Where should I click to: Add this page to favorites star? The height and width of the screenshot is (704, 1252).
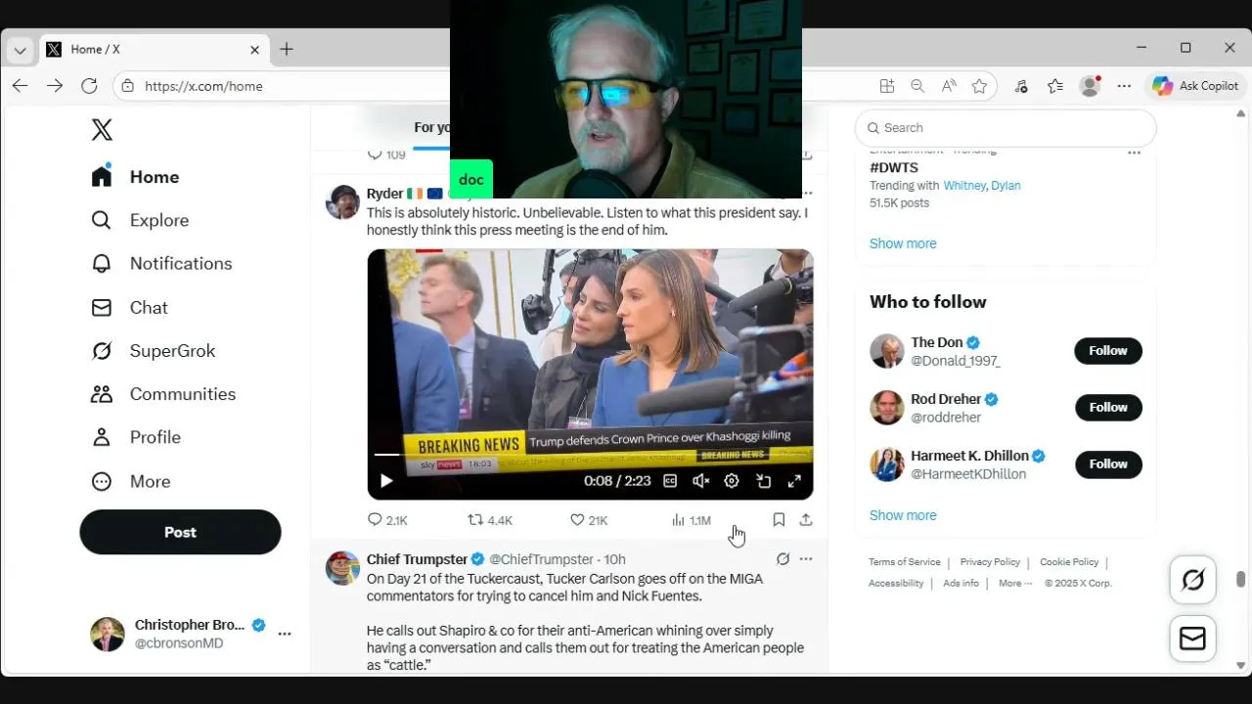tap(979, 86)
